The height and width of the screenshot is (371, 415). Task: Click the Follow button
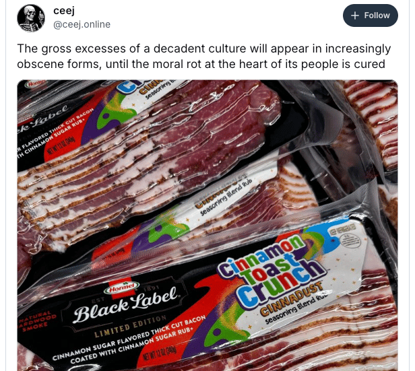(371, 15)
